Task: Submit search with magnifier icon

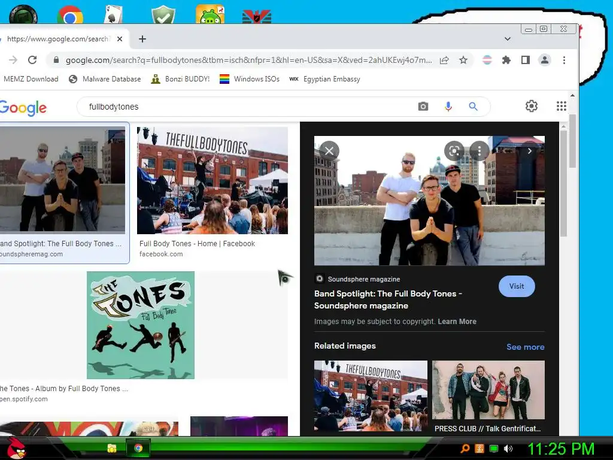Action: point(473,107)
